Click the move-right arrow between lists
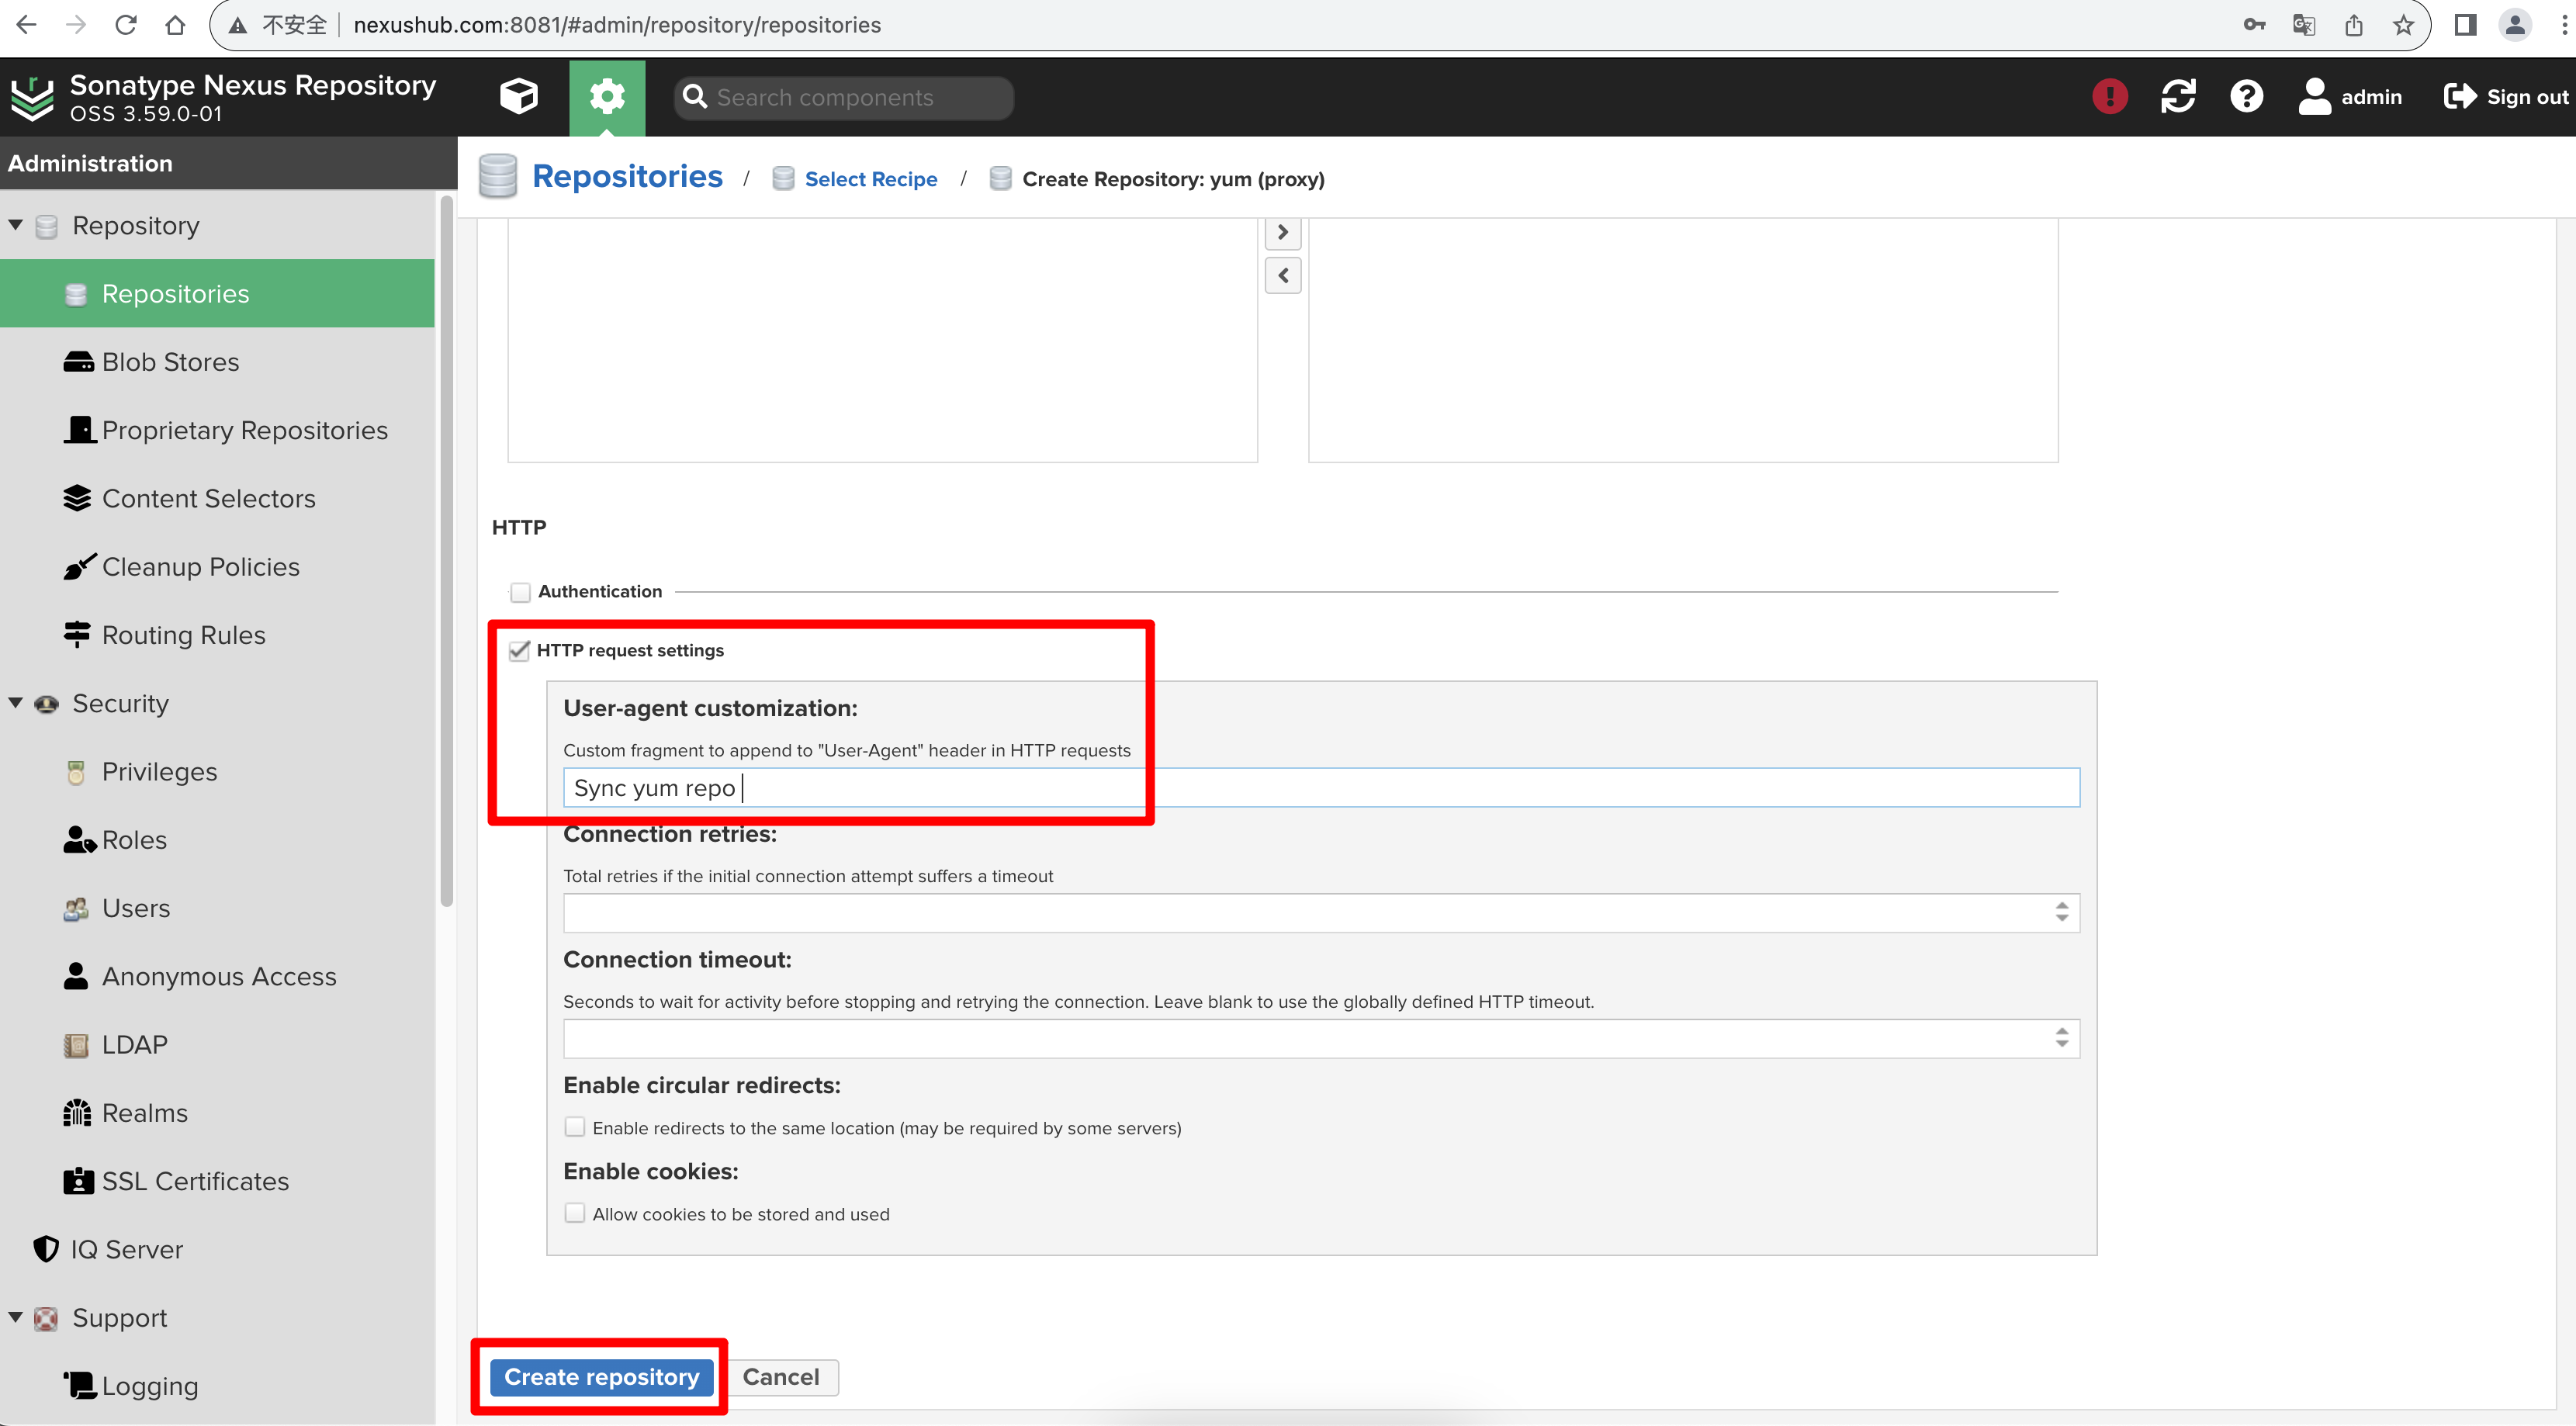This screenshot has width=2576, height=1426. point(1283,232)
